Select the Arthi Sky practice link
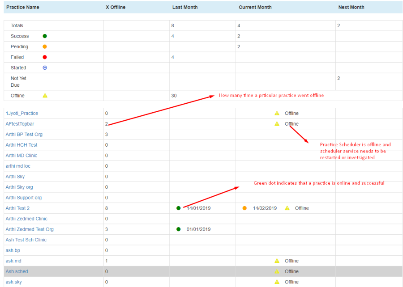 tap(15, 177)
